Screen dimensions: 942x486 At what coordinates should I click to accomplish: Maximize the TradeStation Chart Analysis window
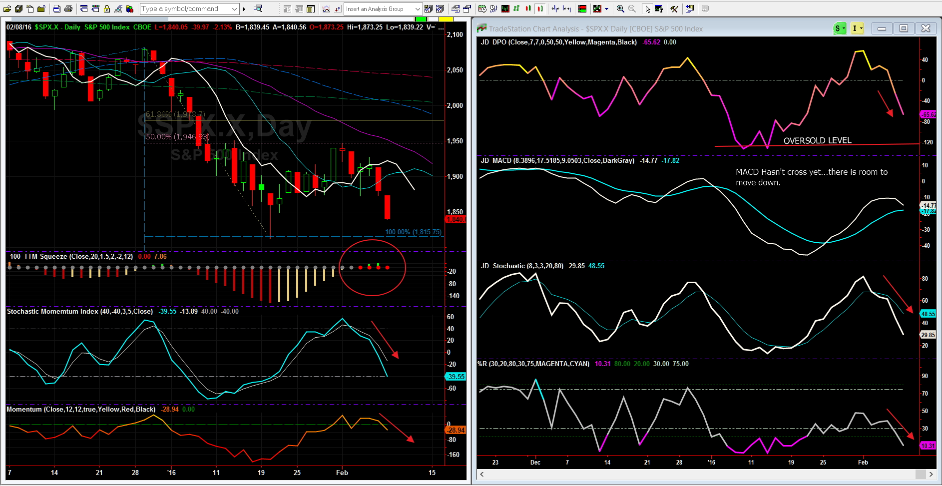(x=904, y=28)
